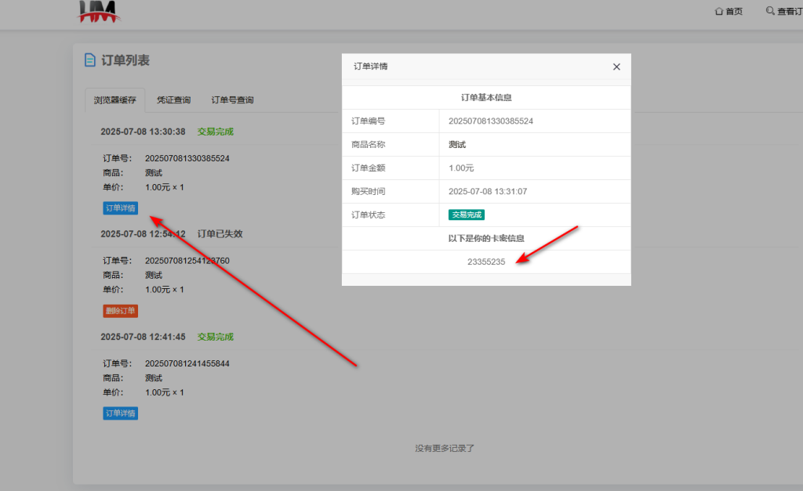Screen dimensions: 803x491
Task: Click the magnifier icon for 查看订单
Action: (x=769, y=11)
